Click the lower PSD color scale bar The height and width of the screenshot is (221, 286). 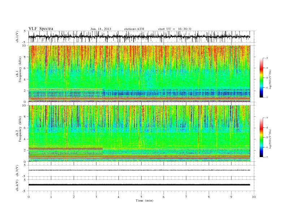pyautogui.click(x=261, y=137)
